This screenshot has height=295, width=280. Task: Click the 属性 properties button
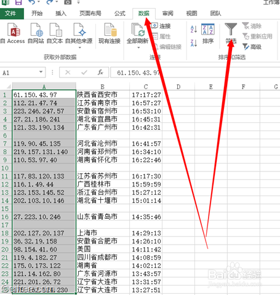pos(161,36)
